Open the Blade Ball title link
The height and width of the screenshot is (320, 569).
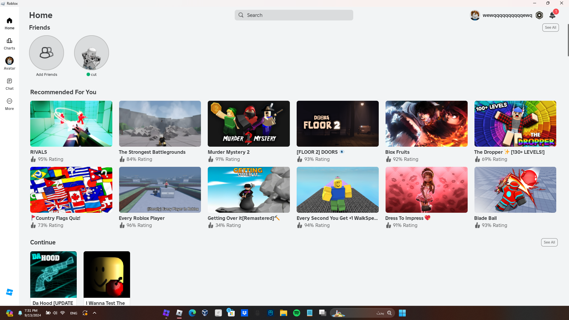485,218
